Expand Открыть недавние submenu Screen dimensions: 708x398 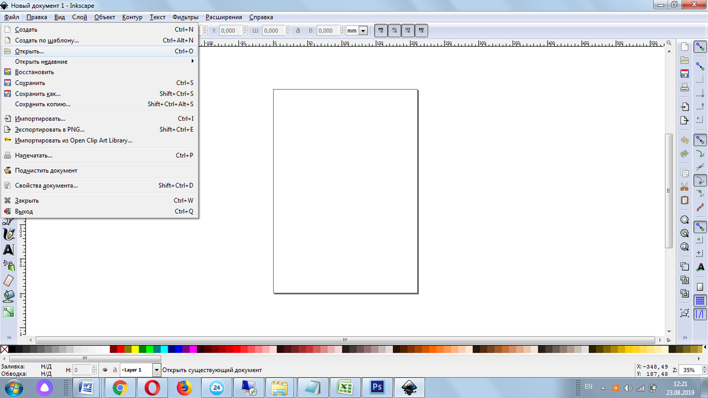click(x=99, y=61)
